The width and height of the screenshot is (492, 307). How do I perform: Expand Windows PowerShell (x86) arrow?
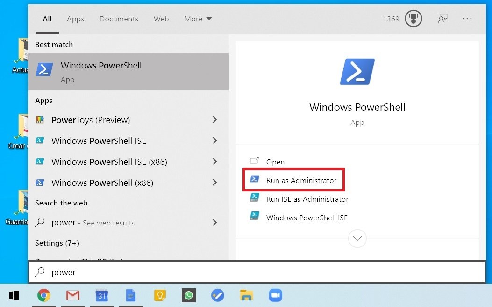[x=214, y=183]
